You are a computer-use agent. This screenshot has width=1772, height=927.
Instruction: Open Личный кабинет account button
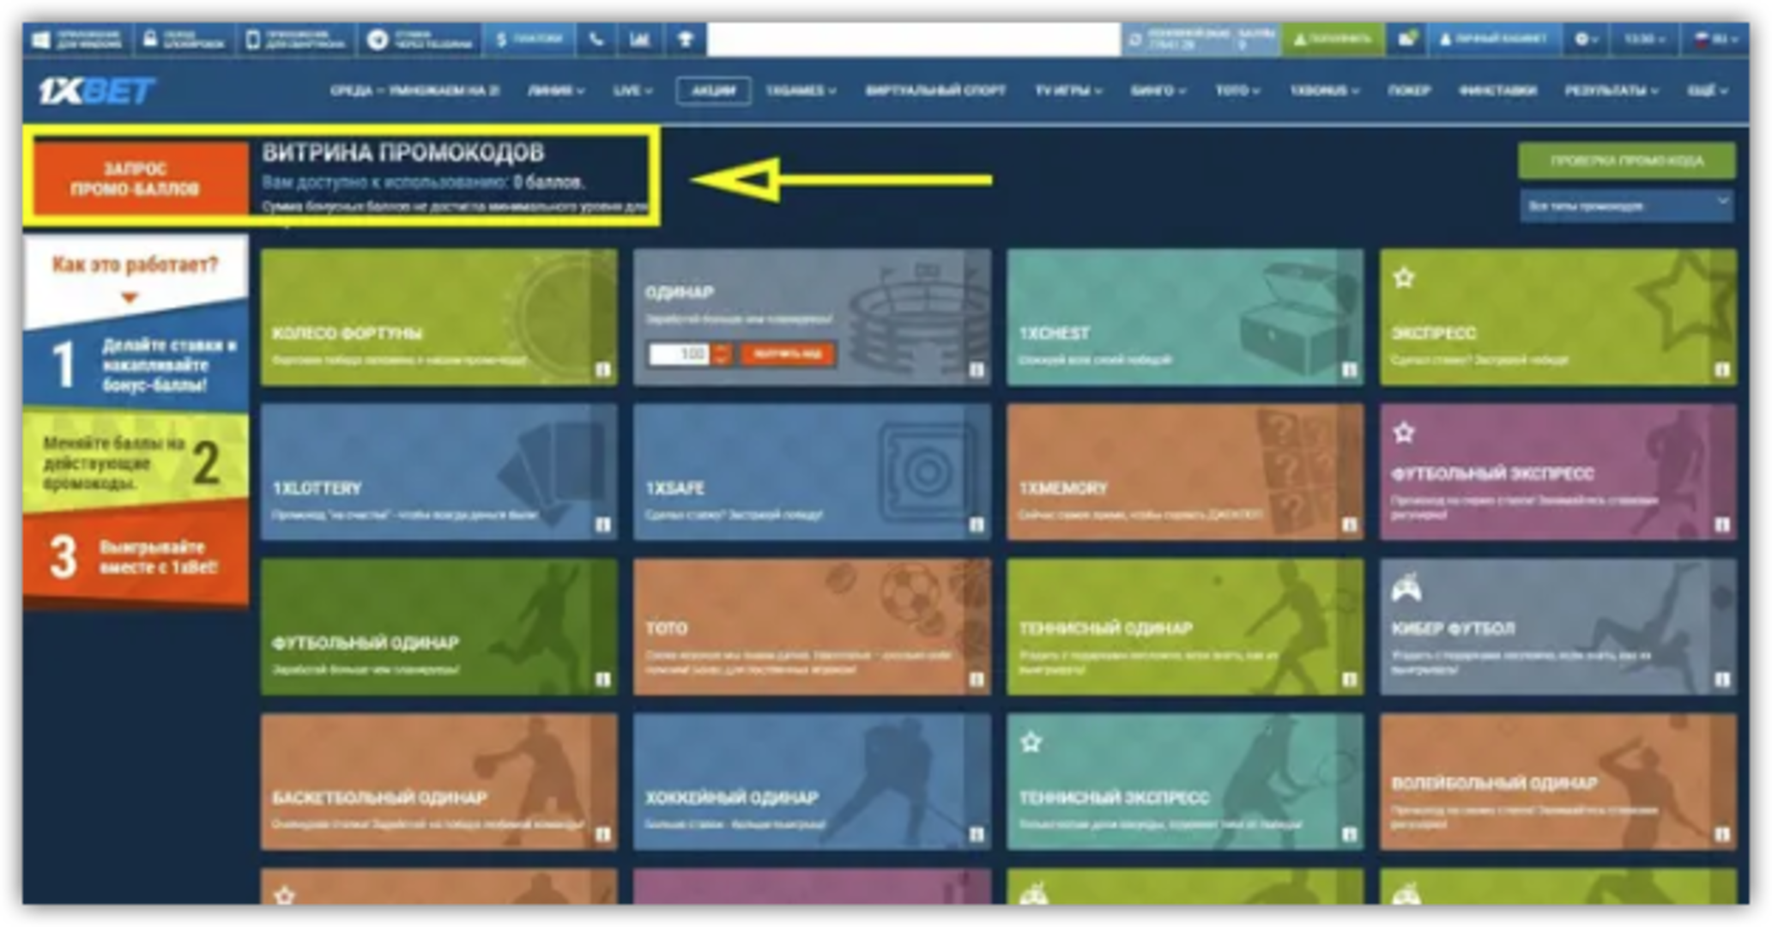coord(1494,39)
